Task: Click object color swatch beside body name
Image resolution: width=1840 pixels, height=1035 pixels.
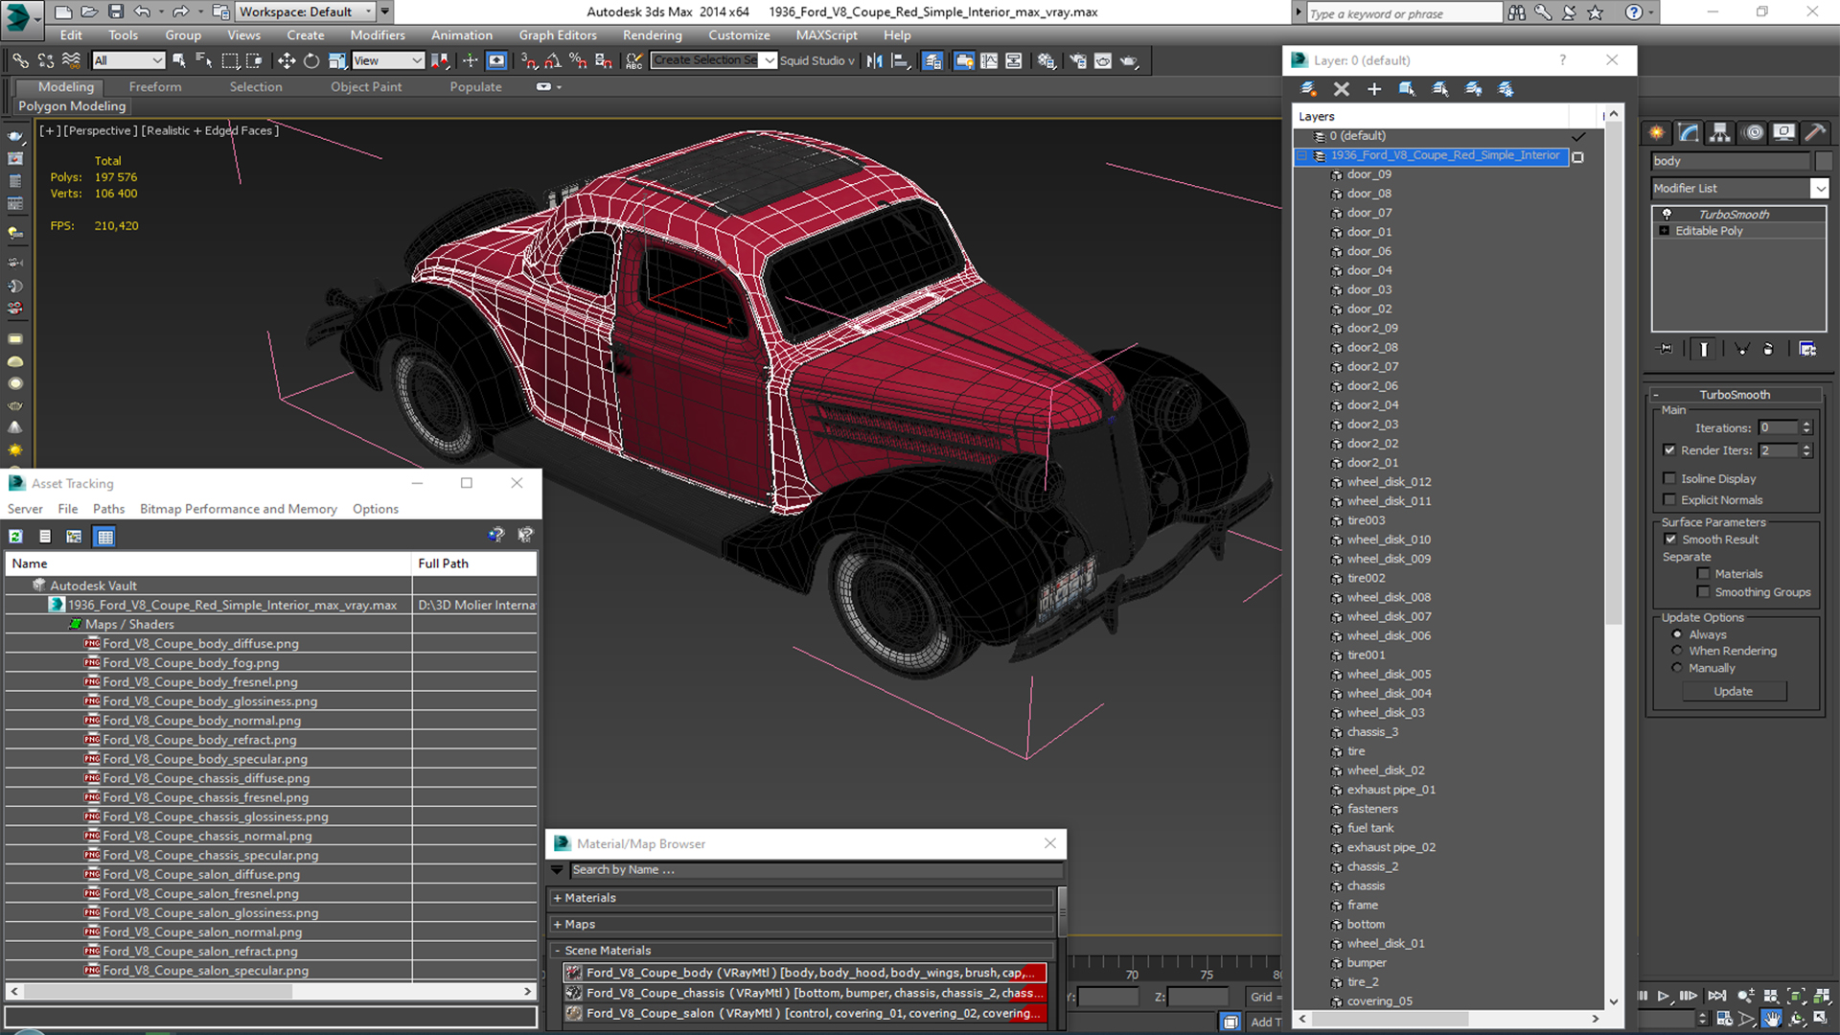Action: click(x=1824, y=161)
